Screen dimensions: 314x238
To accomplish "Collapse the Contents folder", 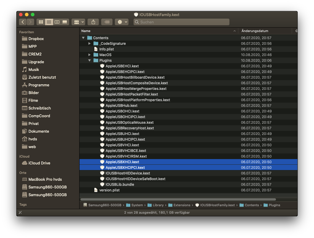I will [x=83, y=38].
